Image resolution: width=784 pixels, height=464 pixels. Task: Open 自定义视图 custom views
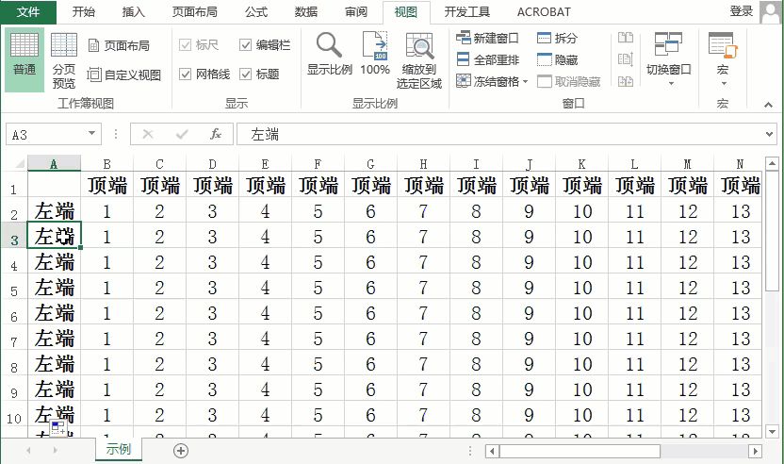(124, 75)
